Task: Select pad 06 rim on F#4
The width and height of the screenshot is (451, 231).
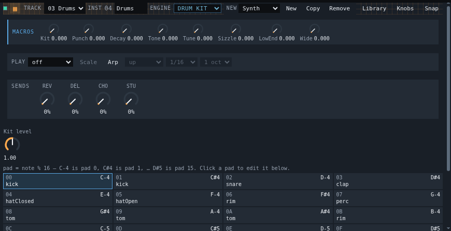Action: tap(278, 198)
